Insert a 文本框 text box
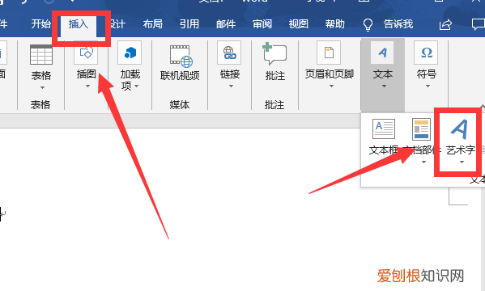This screenshot has height=291, width=485. [x=384, y=137]
